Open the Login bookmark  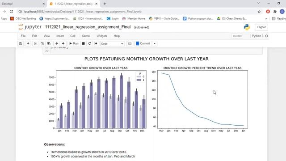[113, 18]
